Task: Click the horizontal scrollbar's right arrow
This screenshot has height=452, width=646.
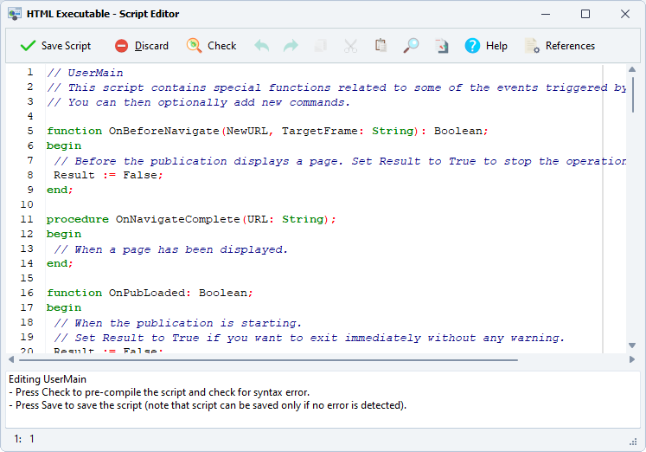Action: point(633,359)
